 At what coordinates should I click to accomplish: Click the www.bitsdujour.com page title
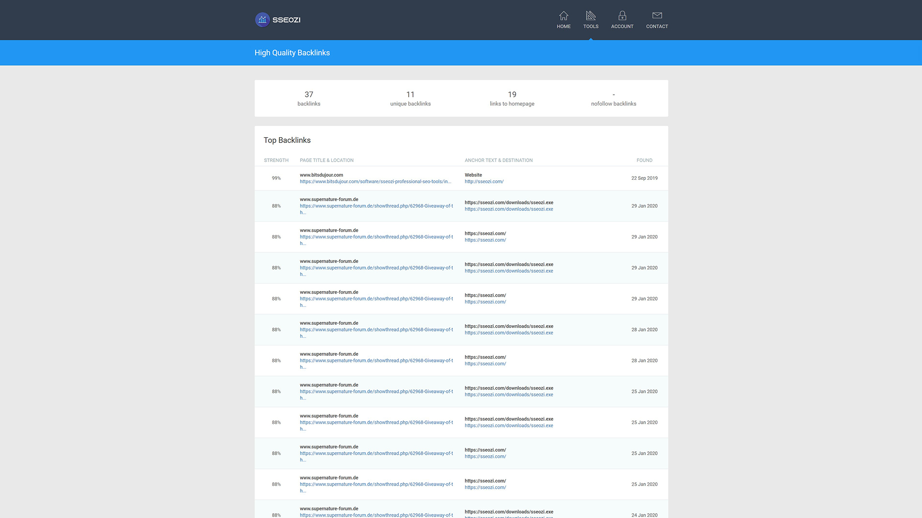[x=321, y=175]
